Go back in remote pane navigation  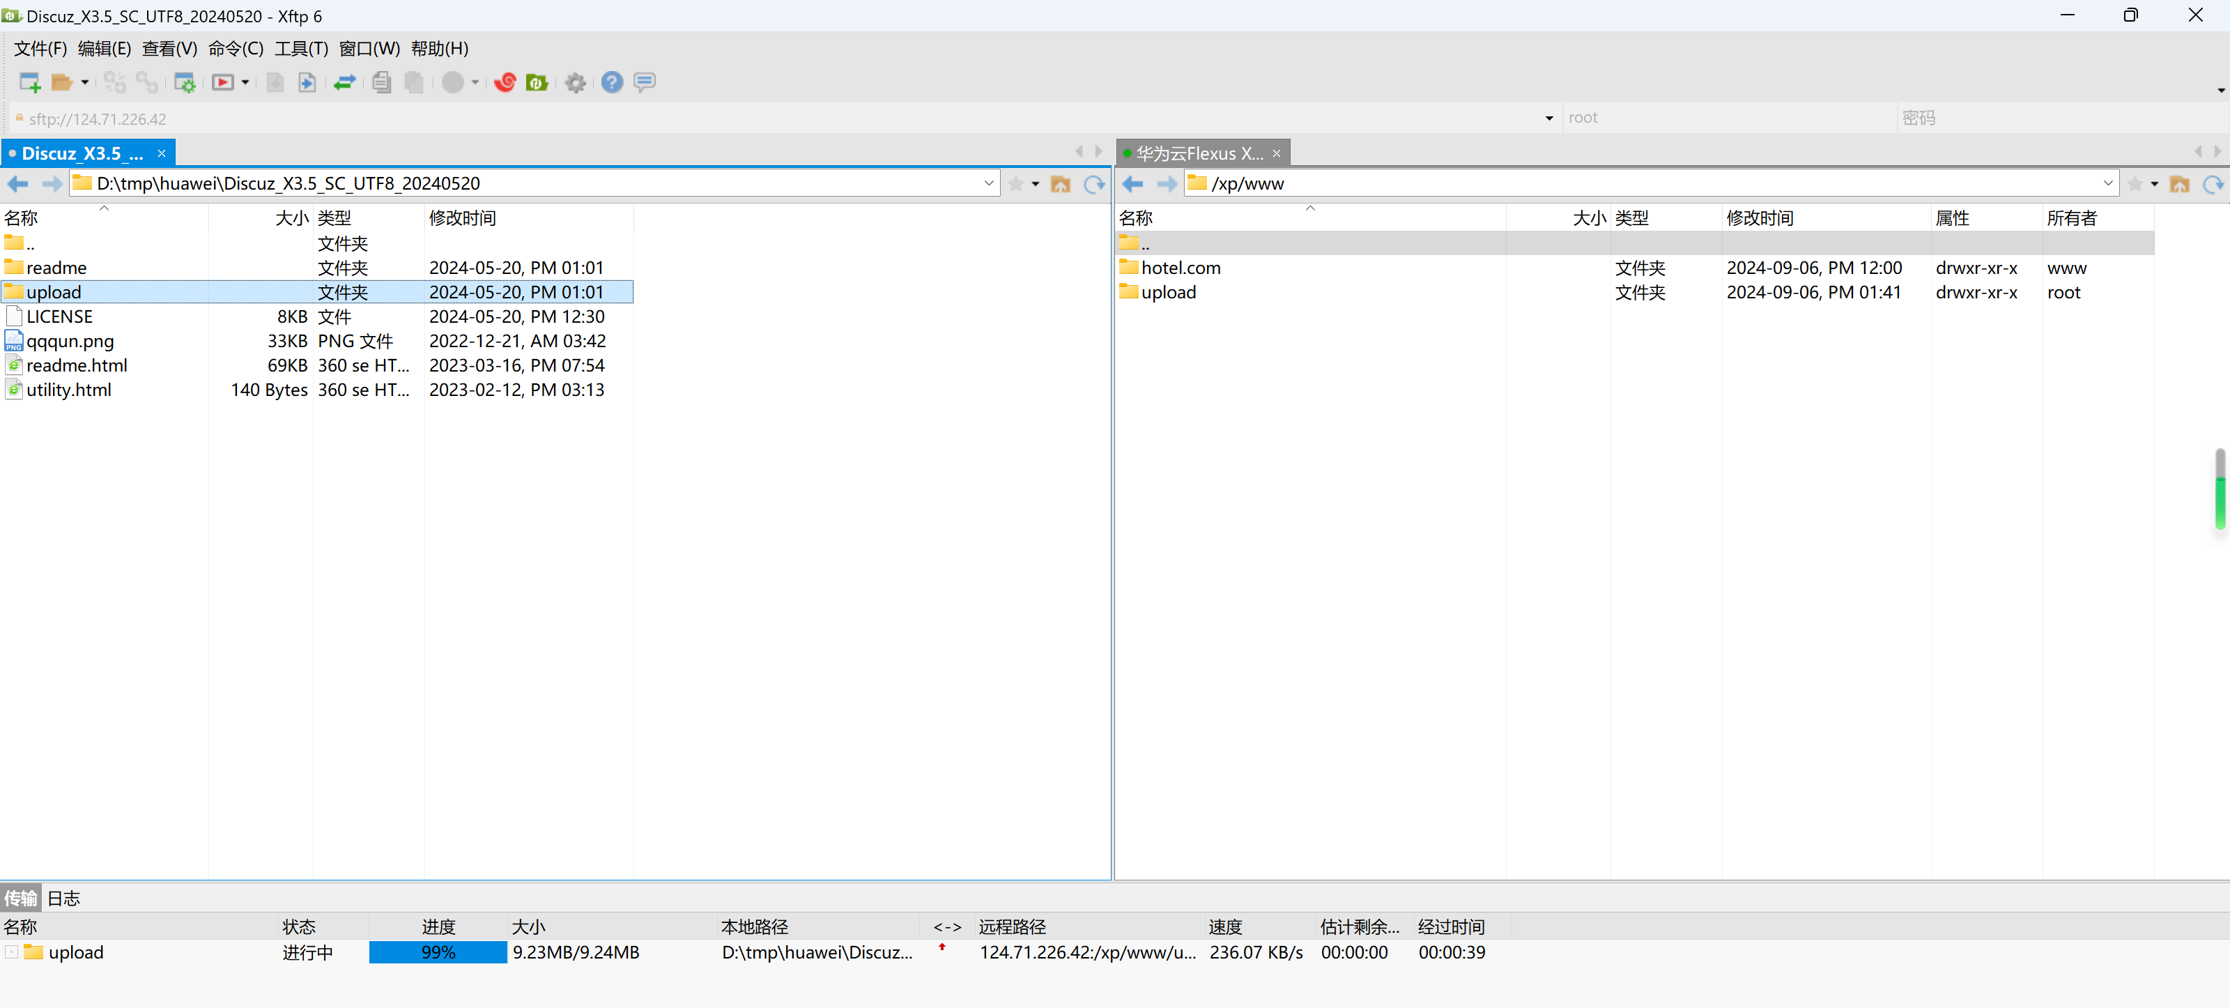[x=1133, y=183]
